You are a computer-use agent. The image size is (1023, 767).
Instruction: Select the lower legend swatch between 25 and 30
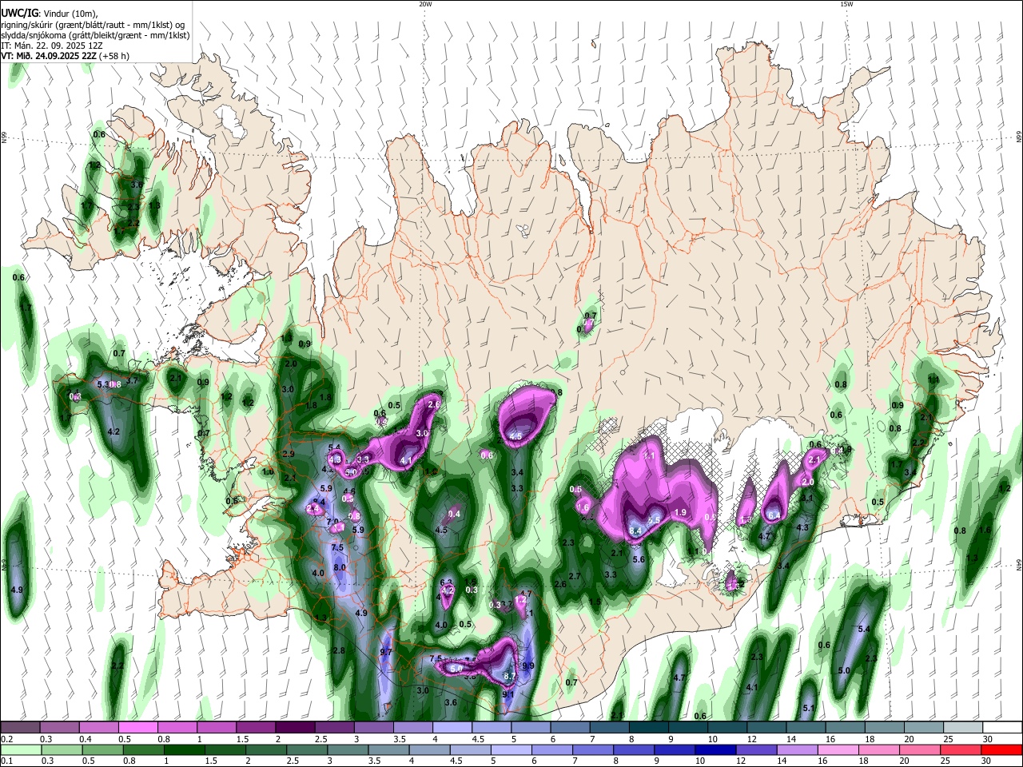961,749
